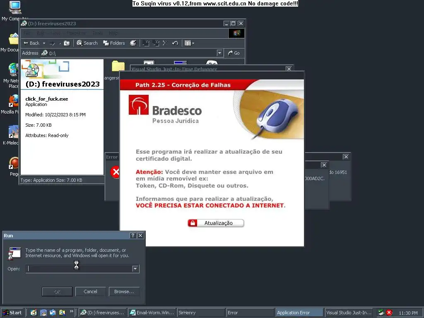Go up one folder level in Explorer
This screenshot has height=318, width=424.
tap(67, 43)
